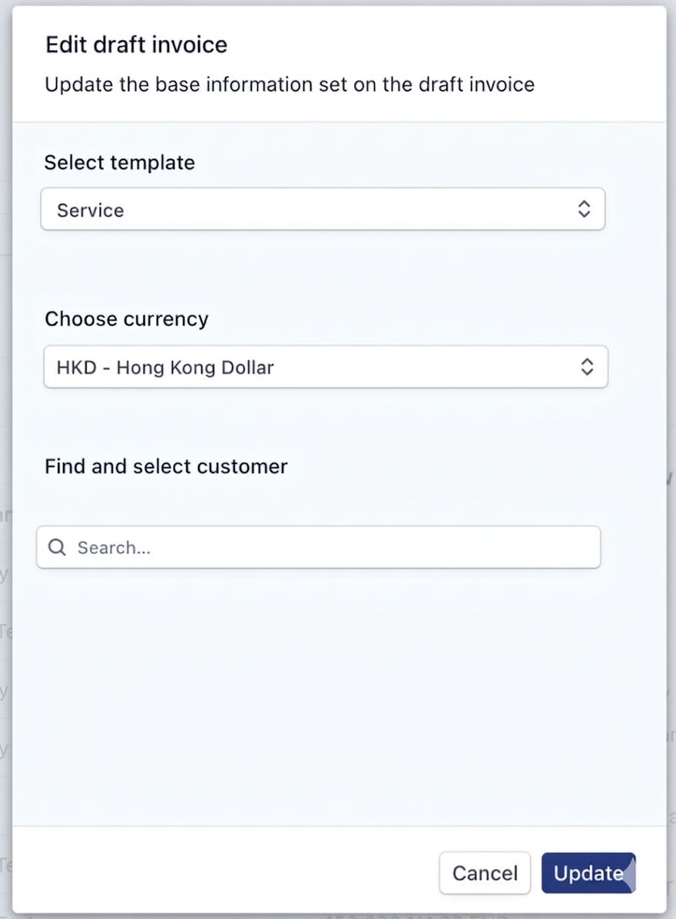Open the Choose currency dropdown
The height and width of the screenshot is (919, 676).
pyautogui.click(x=325, y=367)
